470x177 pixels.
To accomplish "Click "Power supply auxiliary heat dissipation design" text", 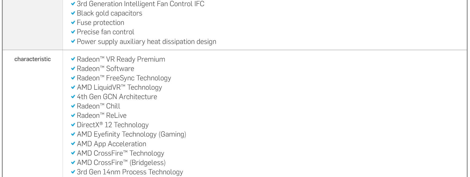I will click(x=146, y=42).
